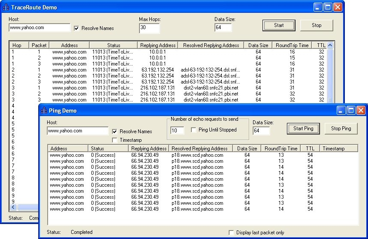Click the Stop Ping button
This screenshot has width=368, height=239.
[341, 128]
